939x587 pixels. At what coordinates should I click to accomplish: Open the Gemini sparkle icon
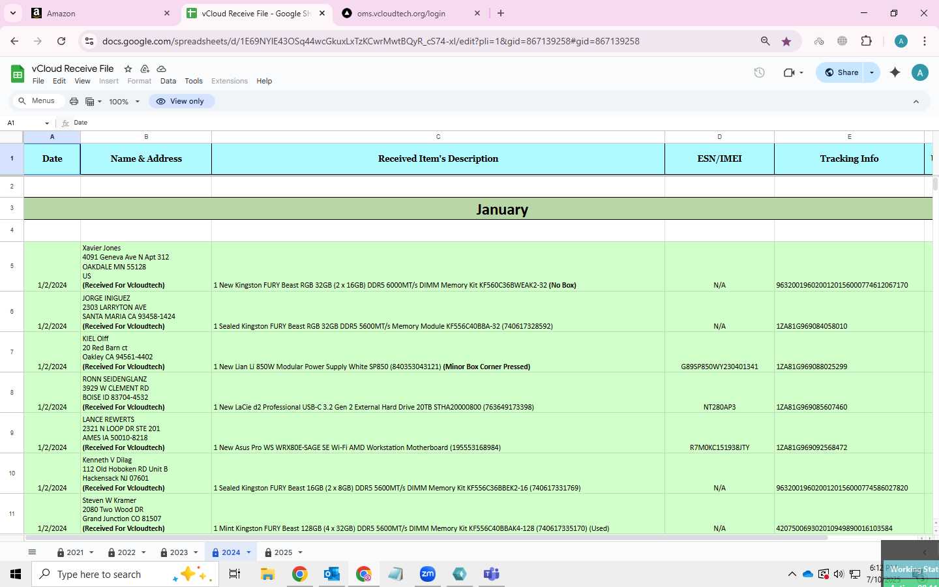coord(895,72)
